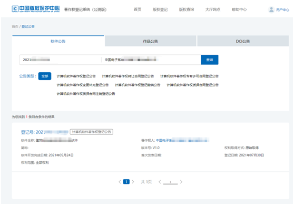This screenshot has width=294, height=205.
Task: Go to 首页 in top navigation
Action: tap(138, 9)
